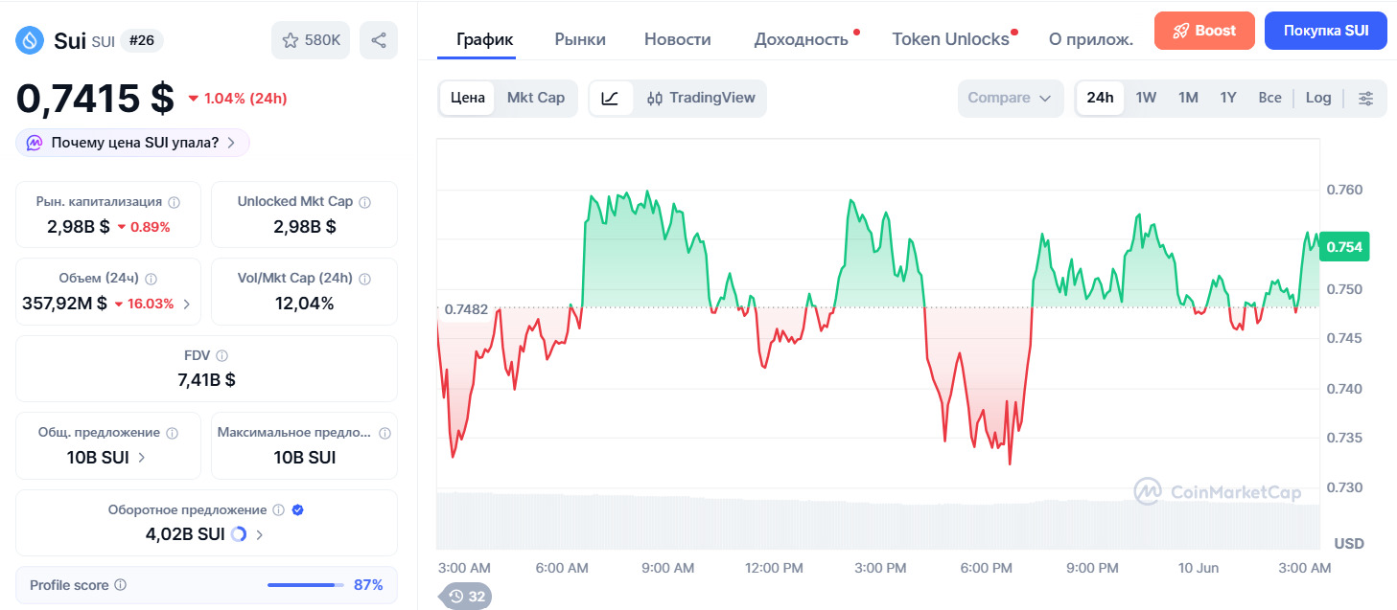The width and height of the screenshot is (1397, 610).
Task: Click the info icon beside Profile score
Action: click(x=120, y=585)
